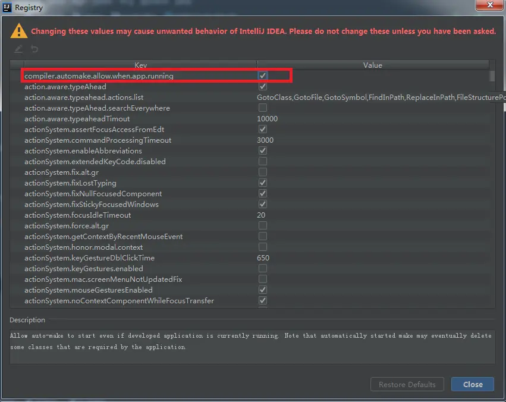
Task: Click the Description text area
Action: (252, 347)
